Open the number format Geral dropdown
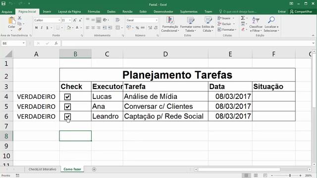 pyautogui.click(x=157, y=20)
